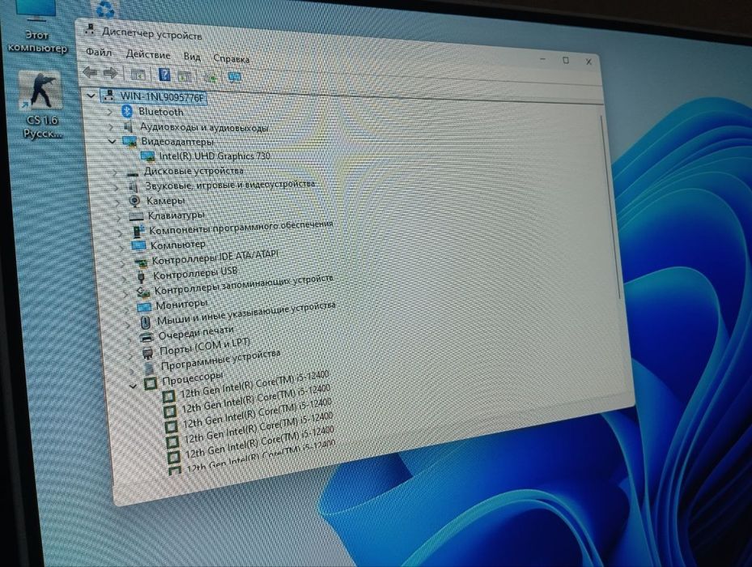Click the Порты (COM и LPT) icon
This screenshot has height=567, width=752.
point(147,353)
